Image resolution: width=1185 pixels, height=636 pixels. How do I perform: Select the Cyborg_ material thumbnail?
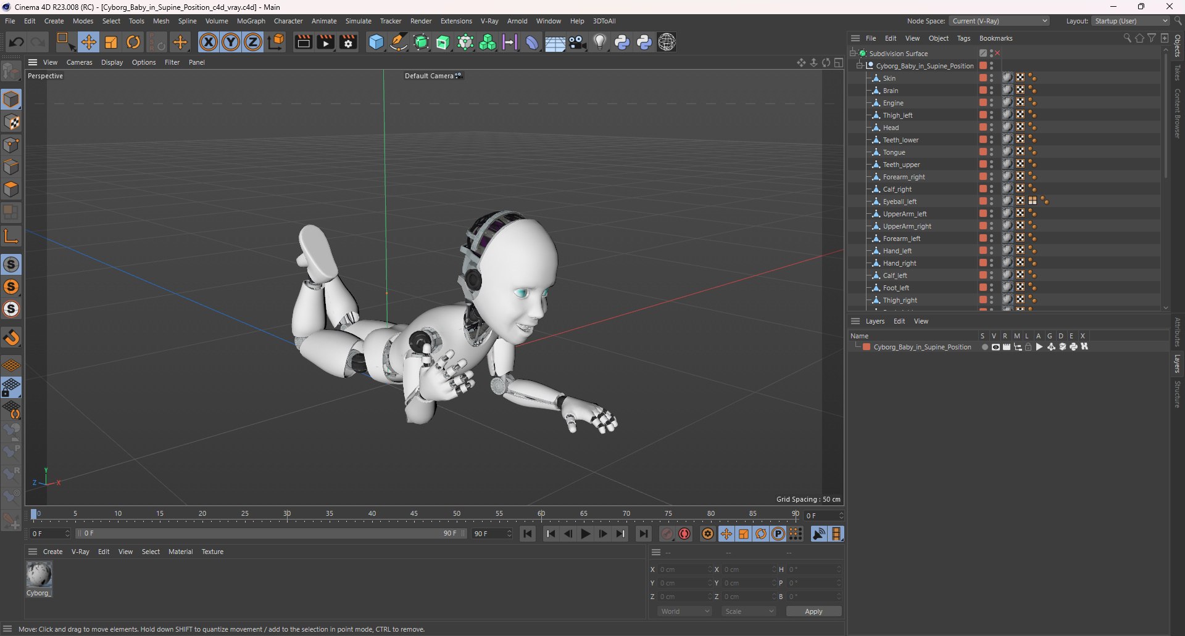click(x=39, y=575)
